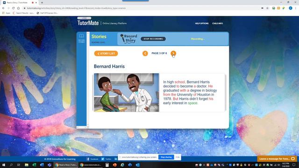Open the Apps bookmarks shortcut
This screenshot has height=168, width=299.
click(6, 13)
